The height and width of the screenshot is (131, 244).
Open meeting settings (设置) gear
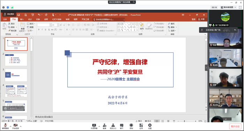pos(150,126)
